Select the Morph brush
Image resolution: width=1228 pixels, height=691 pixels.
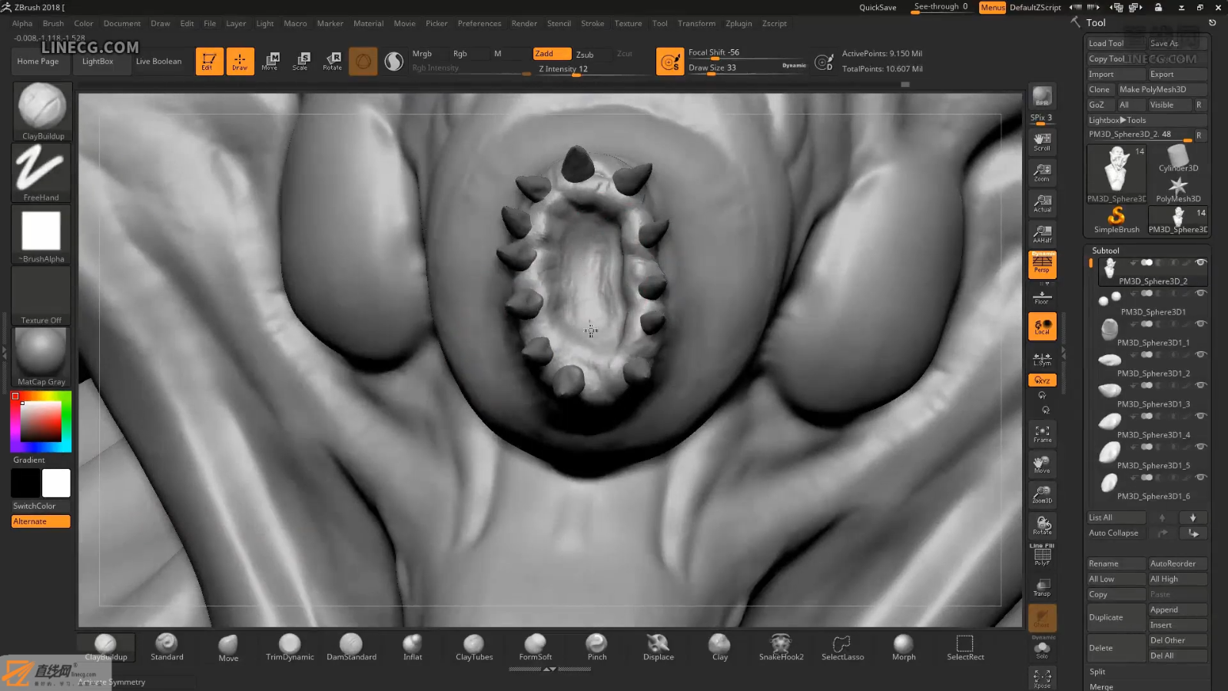click(904, 647)
